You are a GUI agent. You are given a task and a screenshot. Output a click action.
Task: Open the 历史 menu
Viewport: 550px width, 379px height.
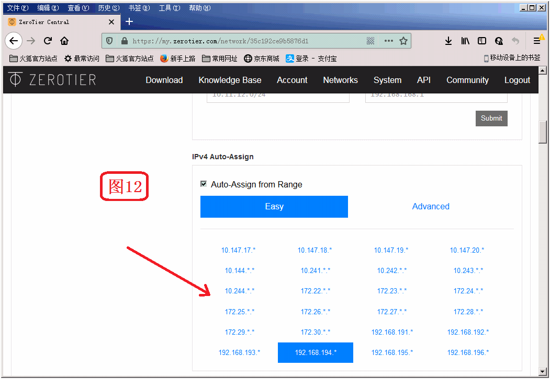pos(109,8)
